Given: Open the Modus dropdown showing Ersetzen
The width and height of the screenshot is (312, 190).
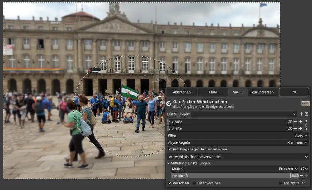Looking at the screenshot, I should (x=288, y=169).
